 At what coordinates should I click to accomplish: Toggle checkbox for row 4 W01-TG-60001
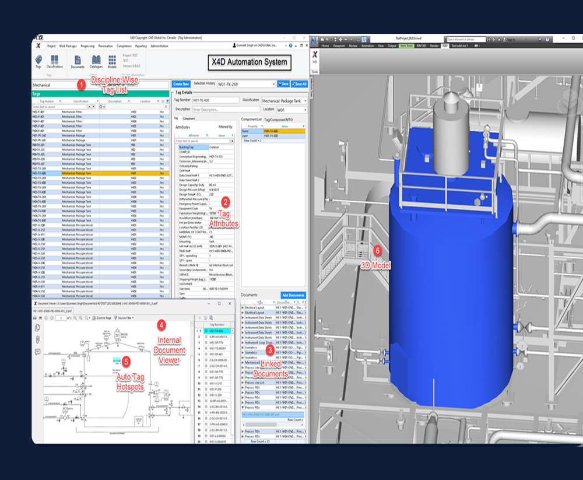pos(206,349)
